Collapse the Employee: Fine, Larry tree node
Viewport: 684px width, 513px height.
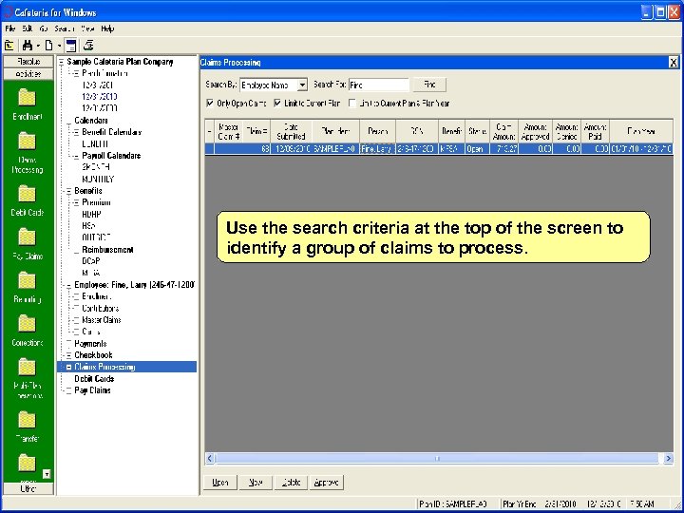(x=69, y=285)
